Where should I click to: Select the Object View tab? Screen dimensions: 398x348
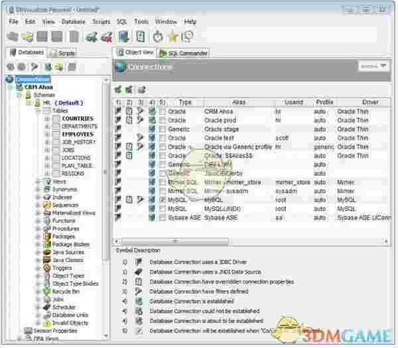point(135,52)
